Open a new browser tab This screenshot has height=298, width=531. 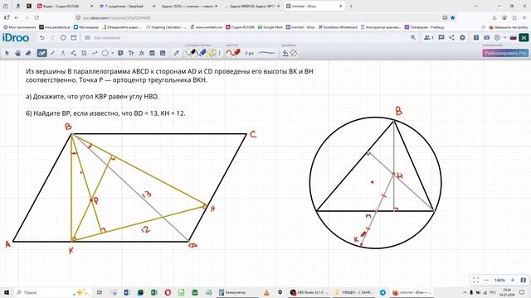coord(351,6)
